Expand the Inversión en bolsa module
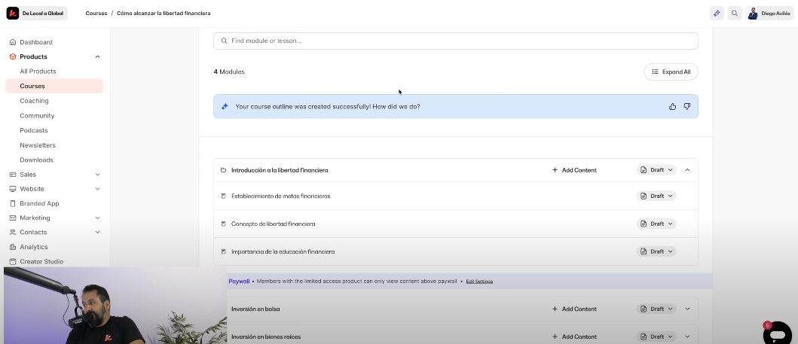 tap(687, 309)
